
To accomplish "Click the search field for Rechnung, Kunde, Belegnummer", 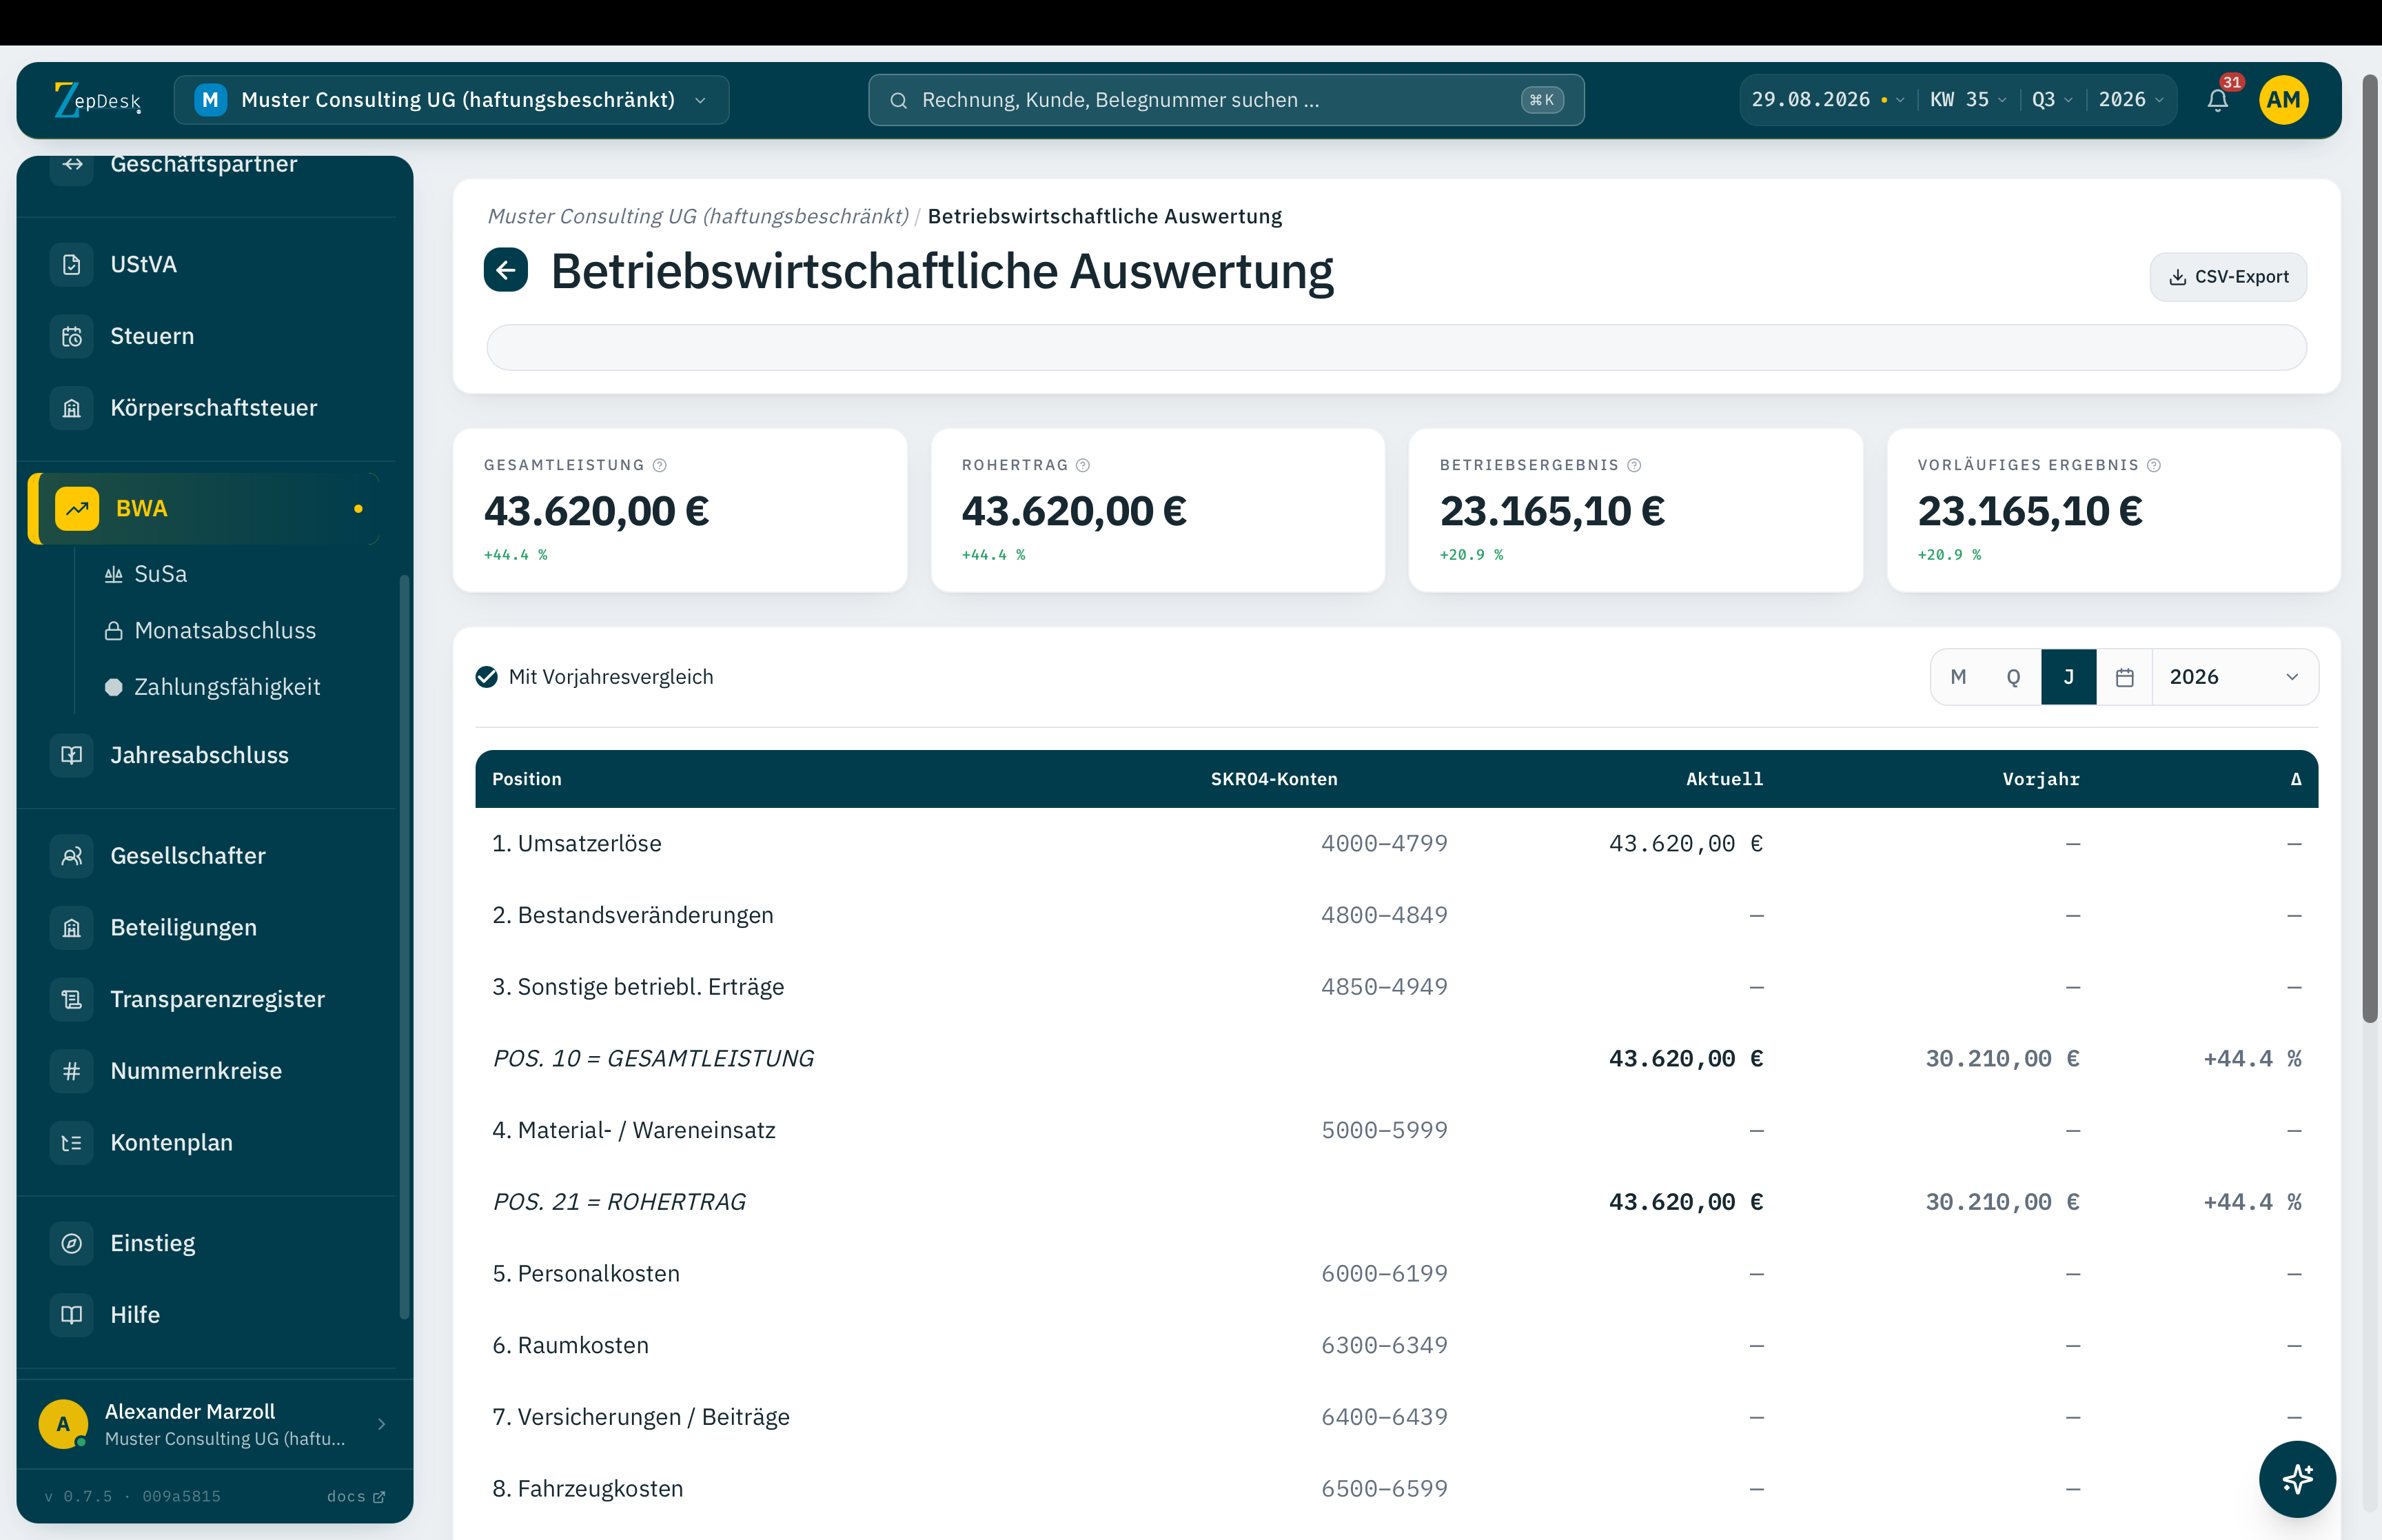I will (x=1225, y=100).
